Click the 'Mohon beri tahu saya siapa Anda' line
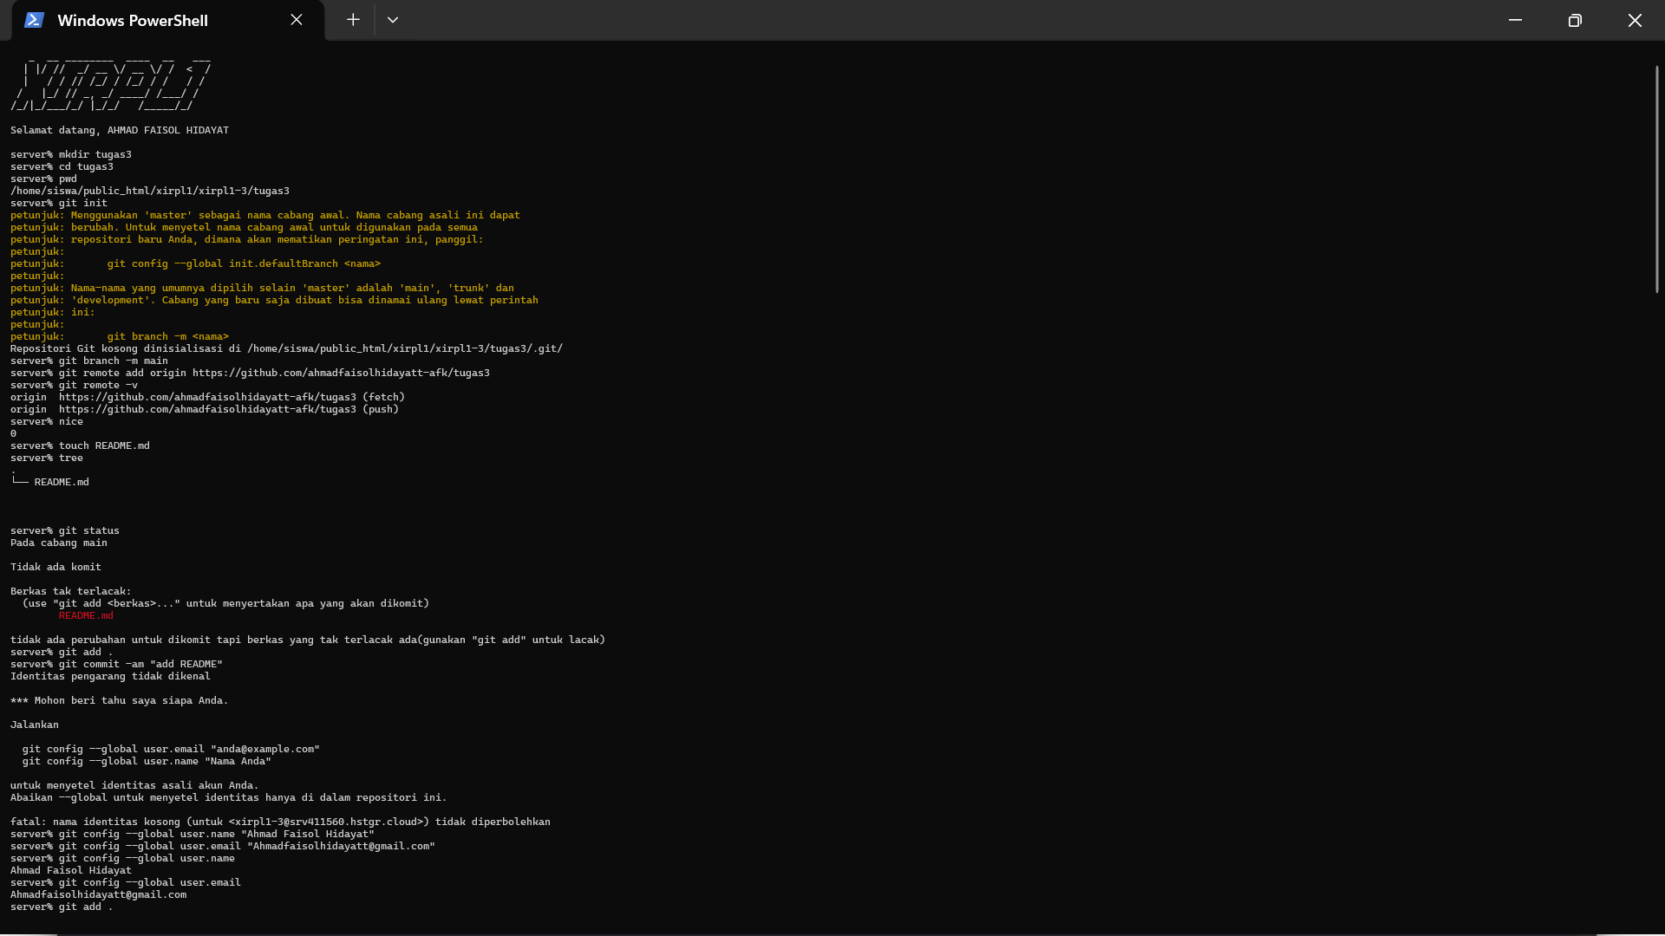1665x936 pixels. coord(120,700)
